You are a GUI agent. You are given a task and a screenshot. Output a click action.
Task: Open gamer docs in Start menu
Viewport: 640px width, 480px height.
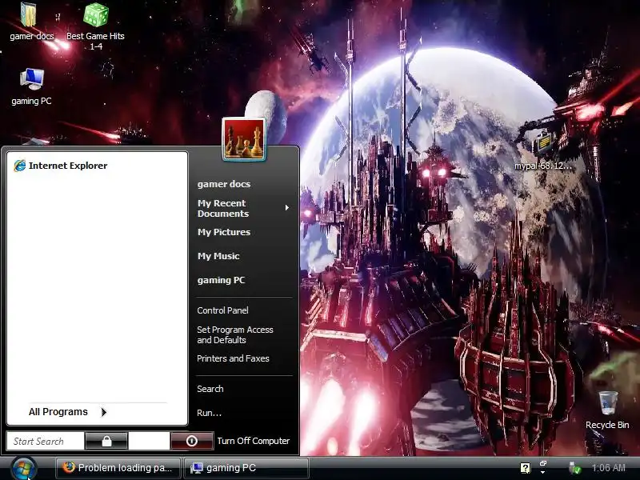tap(224, 184)
